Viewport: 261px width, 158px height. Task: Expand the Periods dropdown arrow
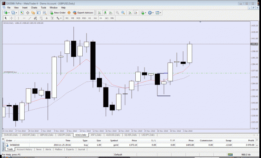pyautogui.click(x=153, y=13)
